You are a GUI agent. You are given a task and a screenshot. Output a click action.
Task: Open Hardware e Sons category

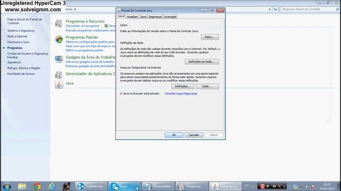18,42
